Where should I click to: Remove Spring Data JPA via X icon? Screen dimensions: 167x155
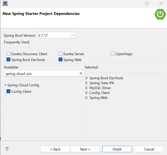87,83
